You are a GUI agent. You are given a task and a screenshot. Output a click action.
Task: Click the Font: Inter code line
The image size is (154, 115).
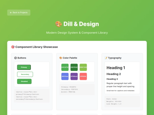point(112,99)
